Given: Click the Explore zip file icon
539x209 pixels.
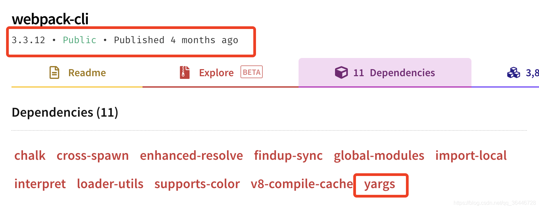Looking at the screenshot, I should click(185, 72).
